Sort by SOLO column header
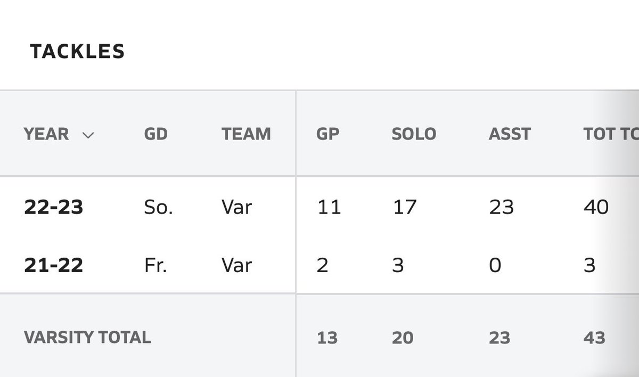 click(414, 134)
